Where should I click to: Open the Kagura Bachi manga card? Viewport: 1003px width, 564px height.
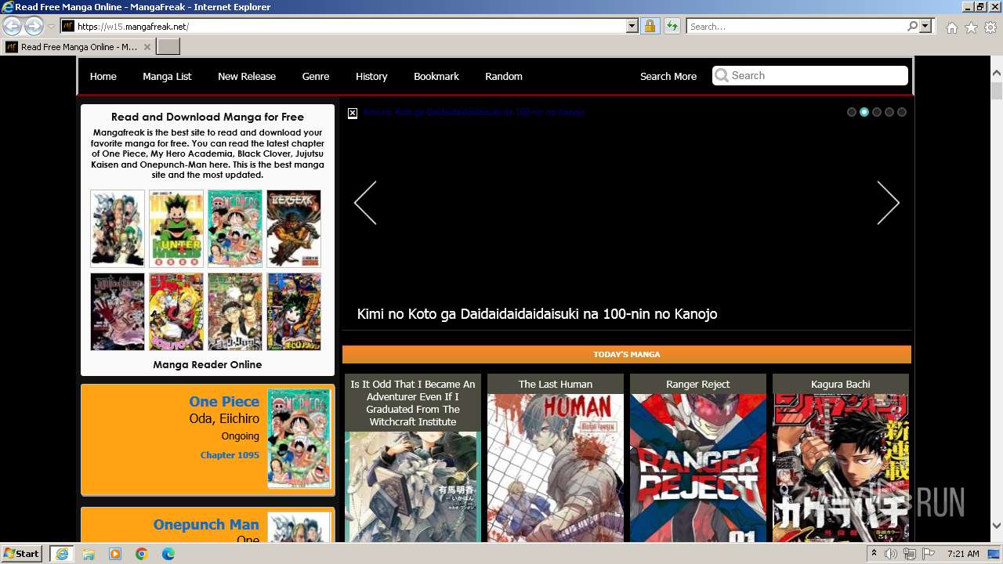point(841,457)
